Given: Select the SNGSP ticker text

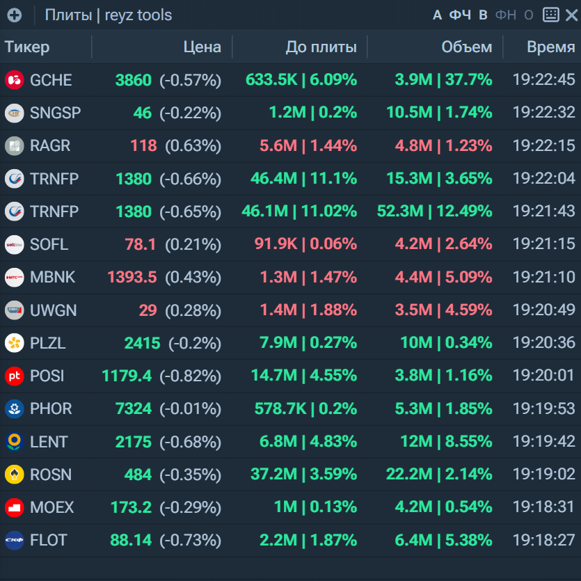Looking at the screenshot, I should [x=55, y=113].
